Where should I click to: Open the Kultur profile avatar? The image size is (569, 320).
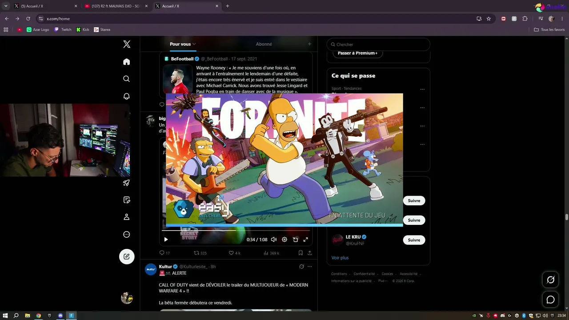point(151,269)
